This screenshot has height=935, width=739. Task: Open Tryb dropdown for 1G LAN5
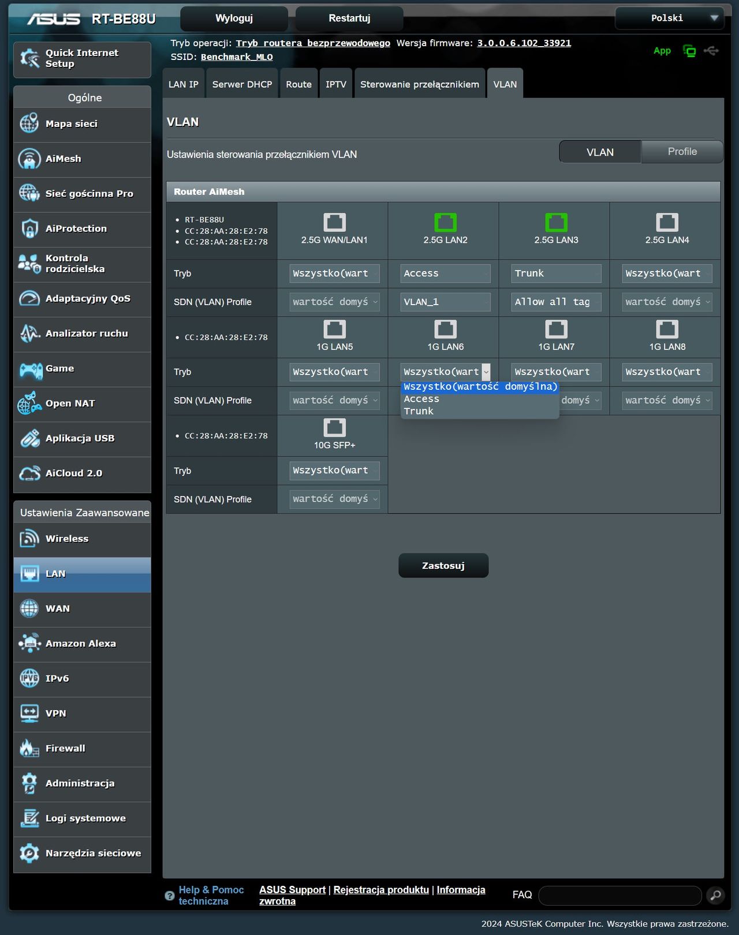pos(334,372)
